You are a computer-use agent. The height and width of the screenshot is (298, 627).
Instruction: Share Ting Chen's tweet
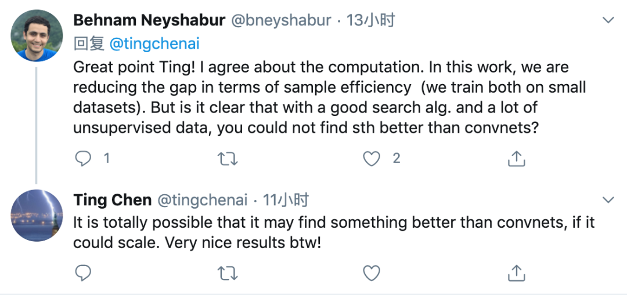tap(516, 272)
